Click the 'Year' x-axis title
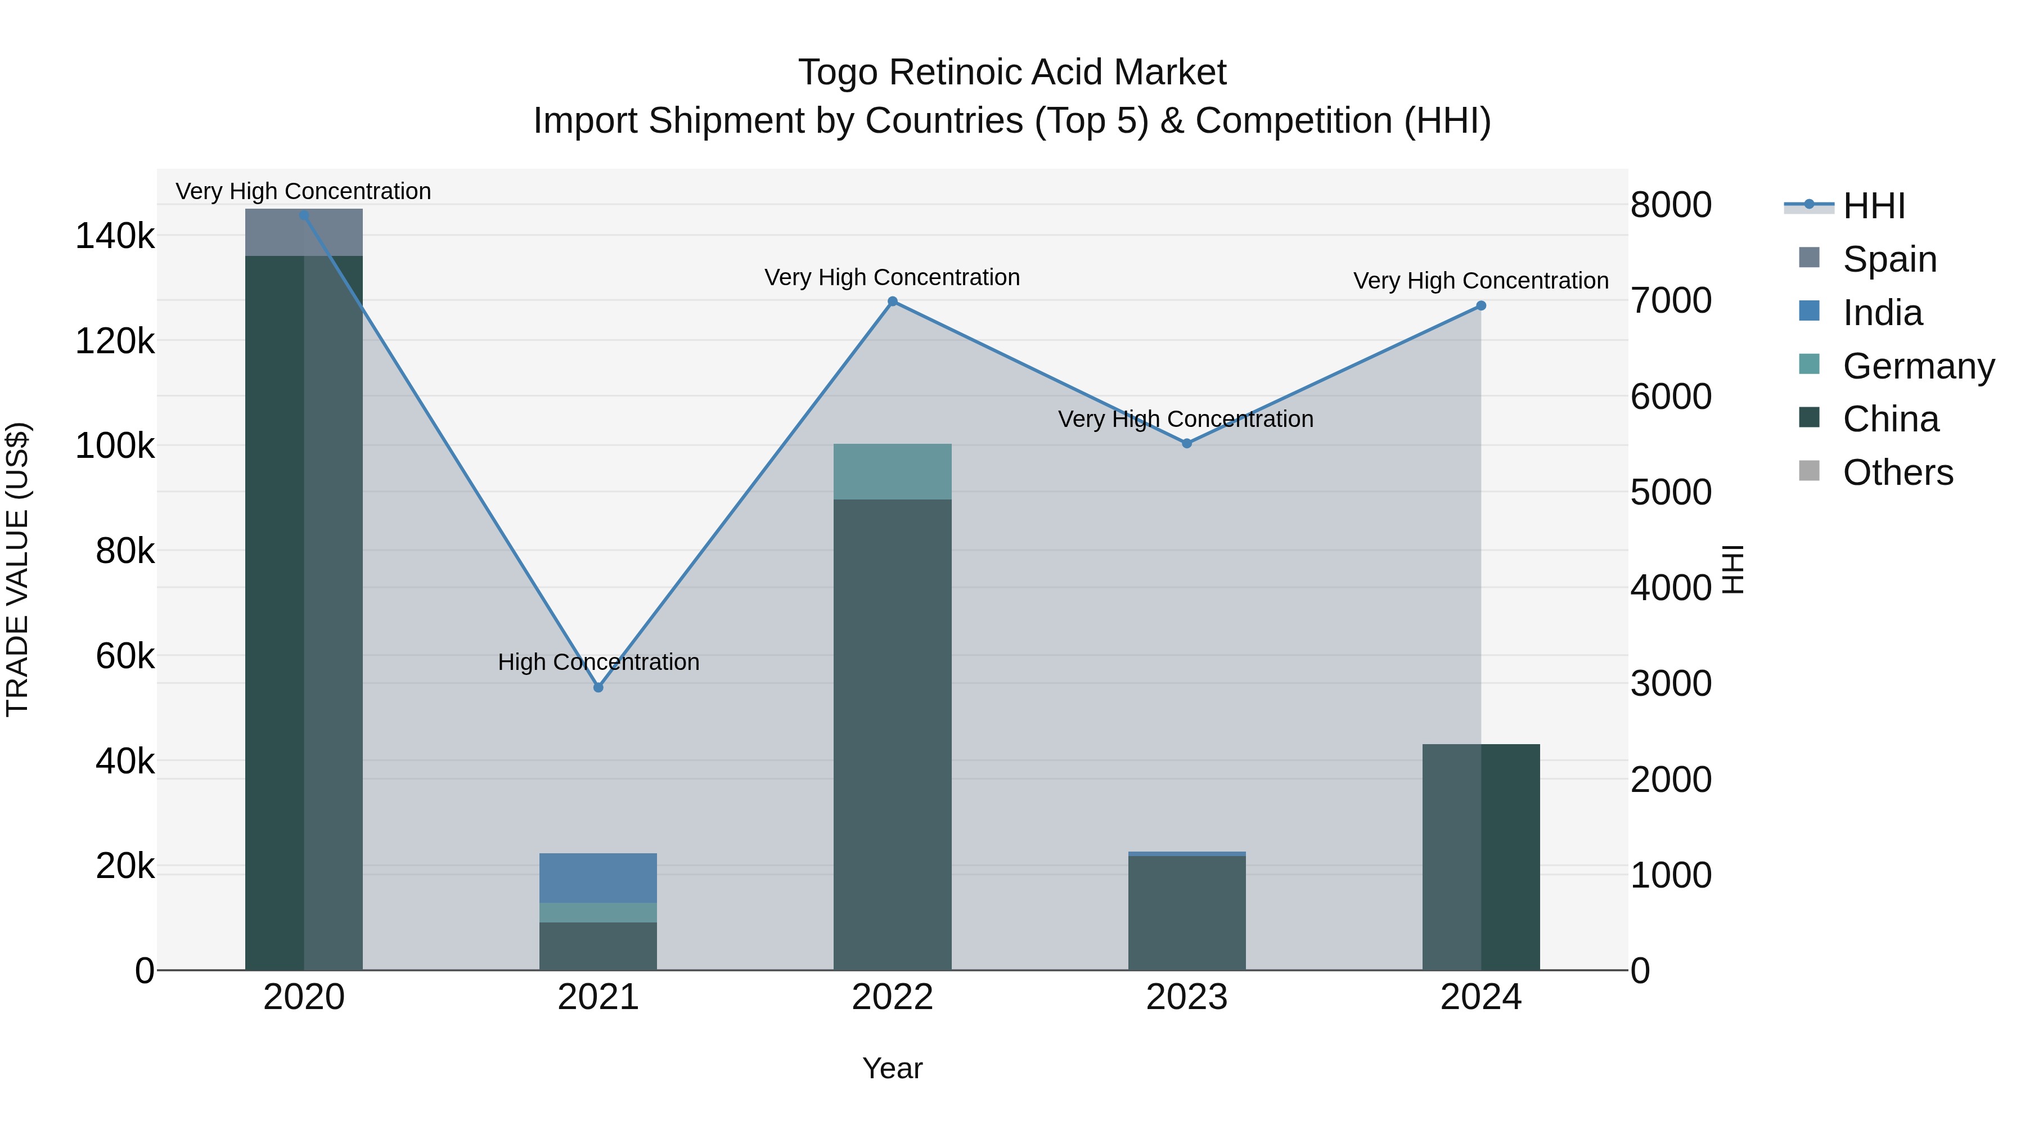 (892, 1069)
